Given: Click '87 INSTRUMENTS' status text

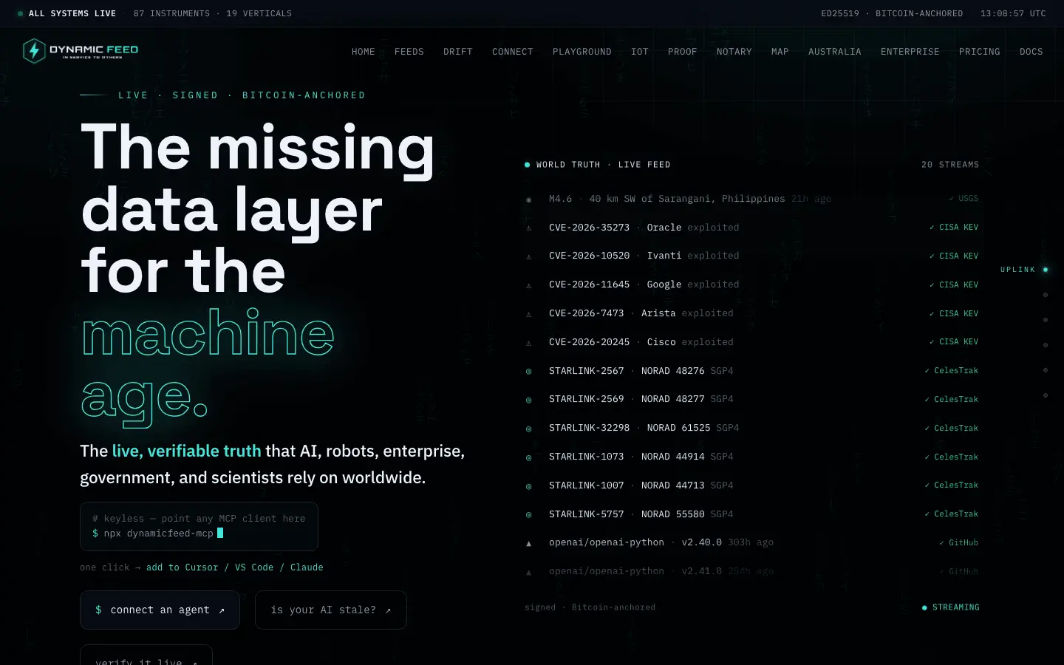Looking at the screenshot, I should coord(171,13).
